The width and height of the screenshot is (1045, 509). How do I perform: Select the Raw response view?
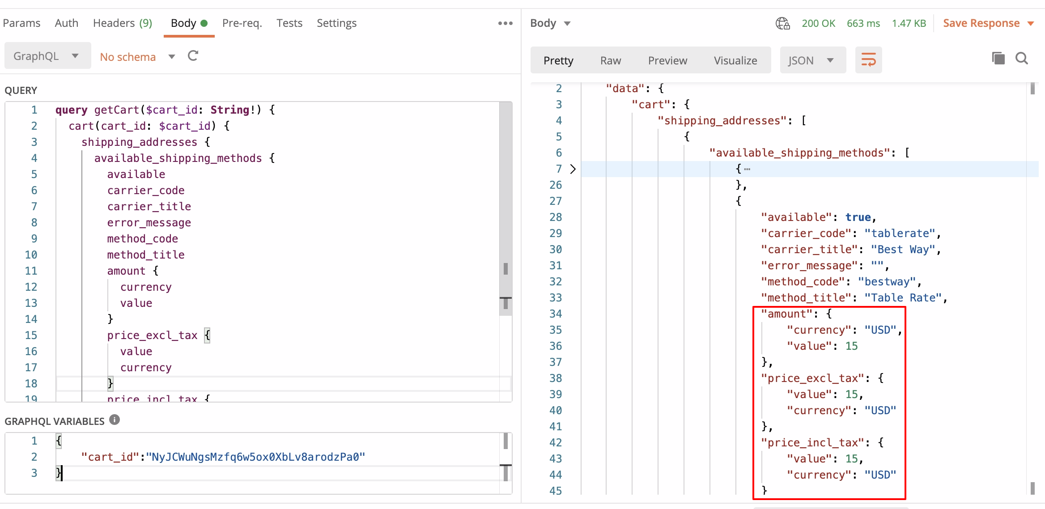coord(610,60)
